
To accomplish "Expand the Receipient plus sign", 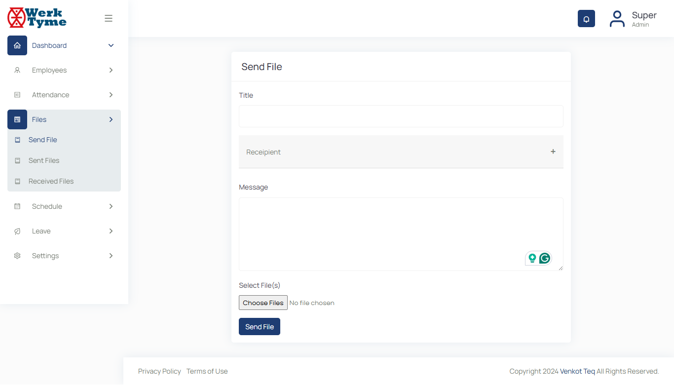I will click(x=553, y=152).
